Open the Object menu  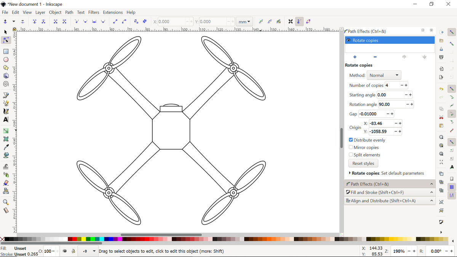pyautogui.click(x=55, y=12)
